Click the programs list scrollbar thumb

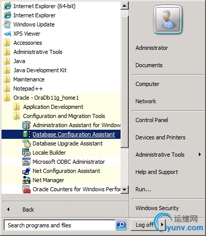click(x=125, y=82)
